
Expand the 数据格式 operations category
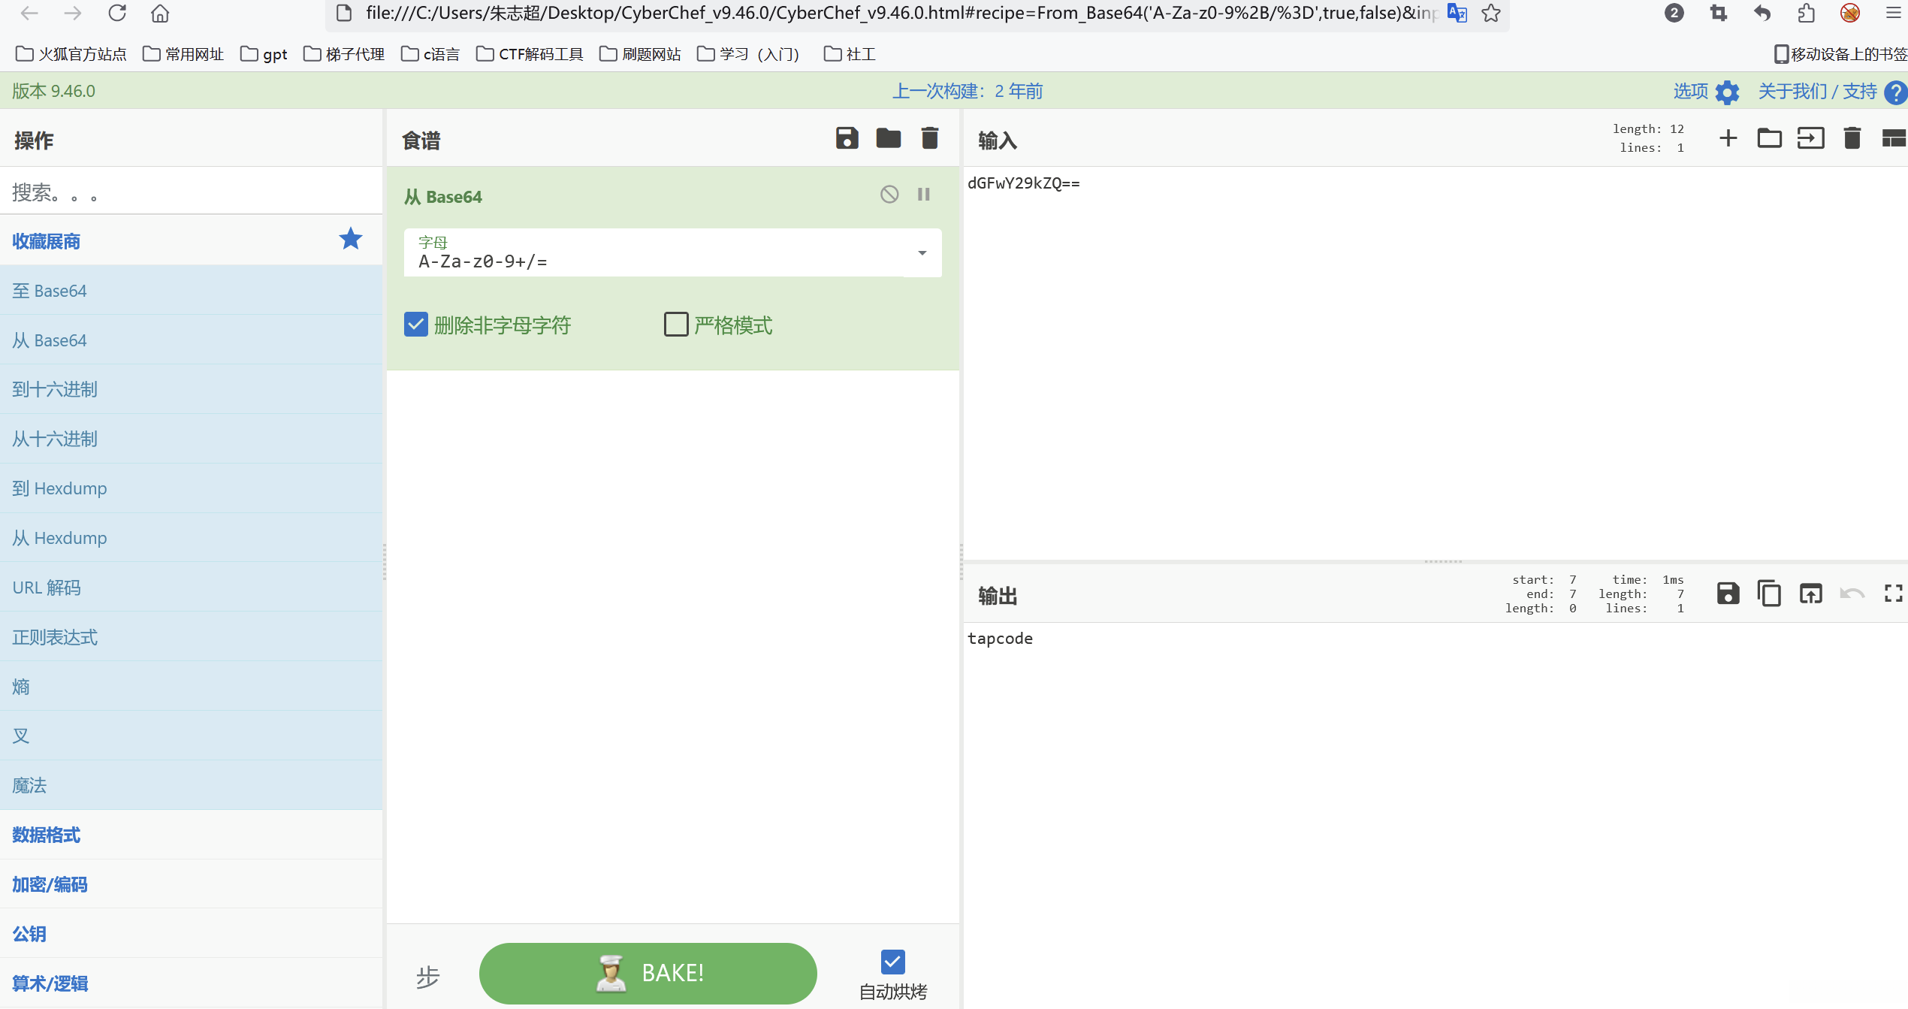point(47,835)
